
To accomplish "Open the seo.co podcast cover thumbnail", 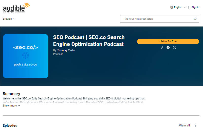I will [26, 56].
